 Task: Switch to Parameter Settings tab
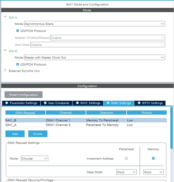[21, 103]
